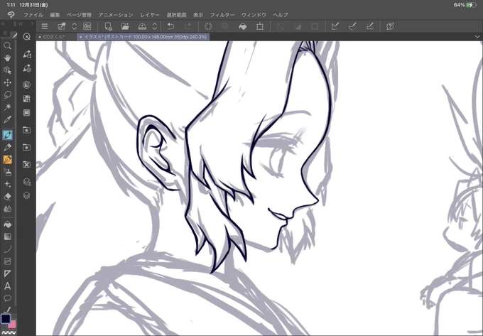Toggle Snap to Grid icon

click(x=369, y=26)
